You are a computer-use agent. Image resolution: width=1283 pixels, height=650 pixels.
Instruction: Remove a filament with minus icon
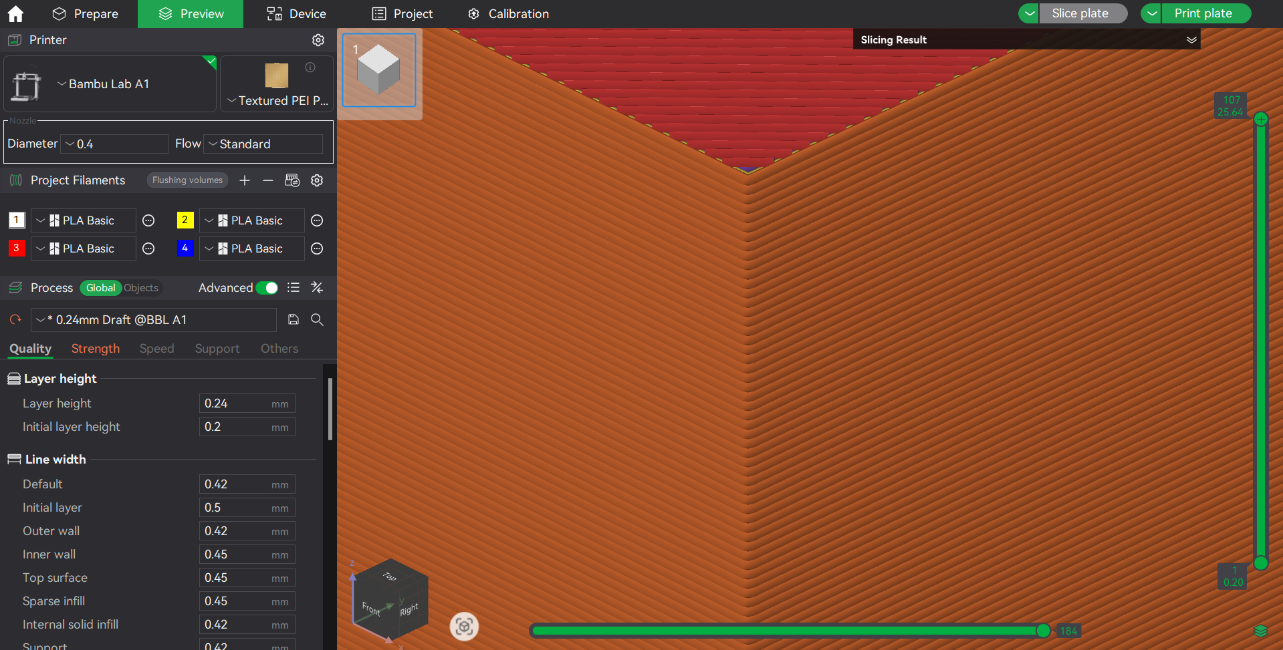pos(268,180)
